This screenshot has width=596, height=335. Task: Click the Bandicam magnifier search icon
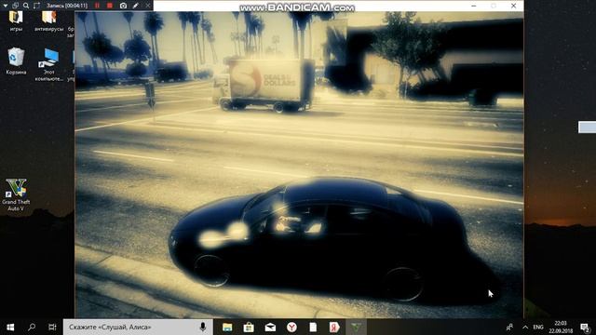click(26, 6)
